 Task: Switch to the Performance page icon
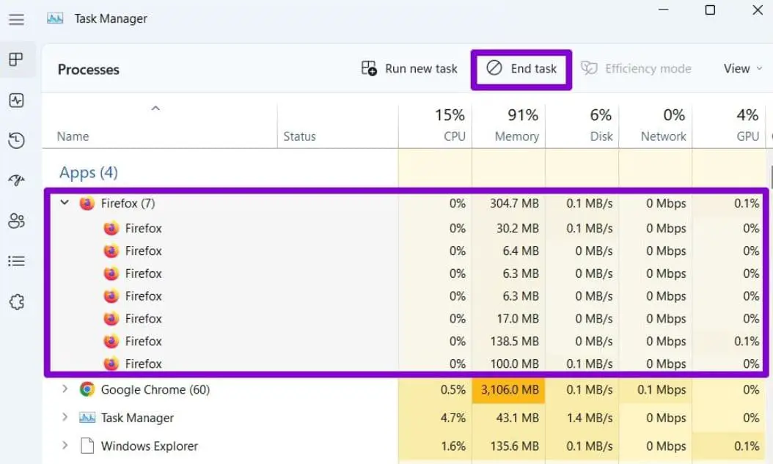click(x=16, y=100)
